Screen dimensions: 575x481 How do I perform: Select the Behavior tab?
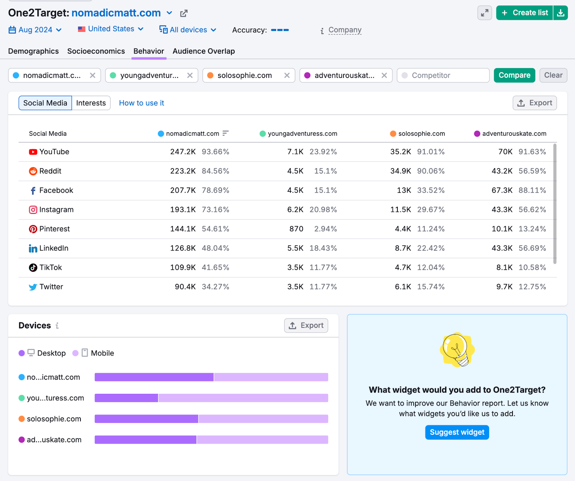click(149, 51)
